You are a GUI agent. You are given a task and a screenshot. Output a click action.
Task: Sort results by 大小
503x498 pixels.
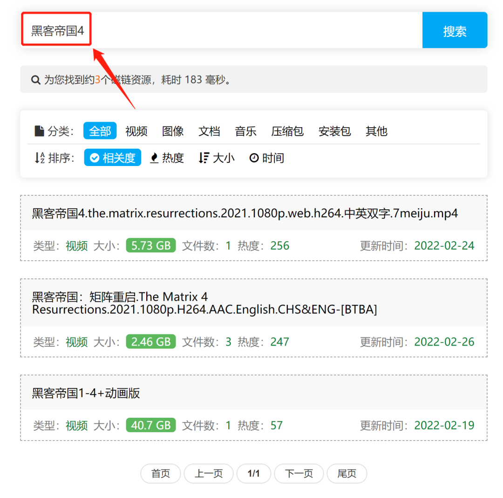217,158
